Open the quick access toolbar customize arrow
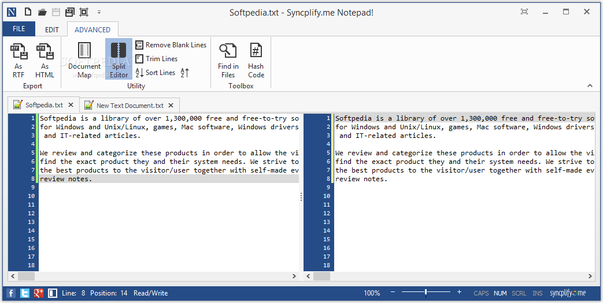 click(x=99, y=12)
